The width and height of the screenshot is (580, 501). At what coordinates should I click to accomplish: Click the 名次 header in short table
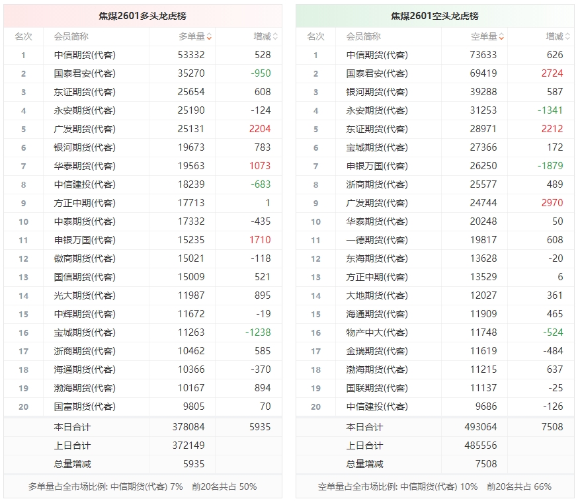[x=315, y=36]
